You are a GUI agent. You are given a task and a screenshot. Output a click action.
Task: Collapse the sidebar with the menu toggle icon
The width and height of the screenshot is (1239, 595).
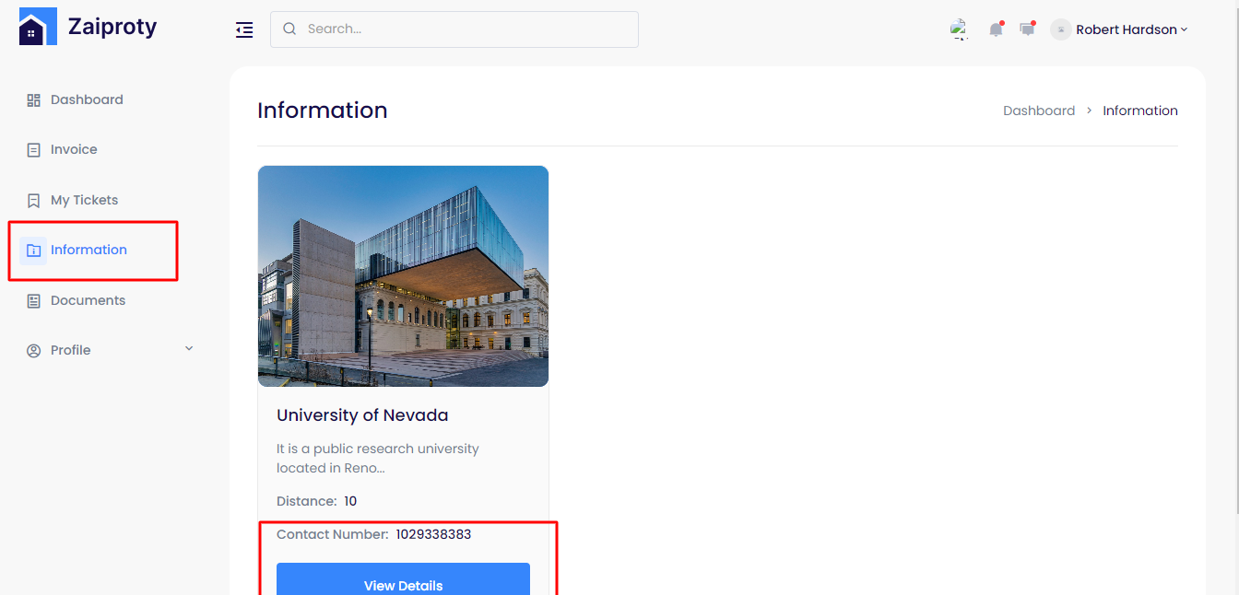coord(244,29)
